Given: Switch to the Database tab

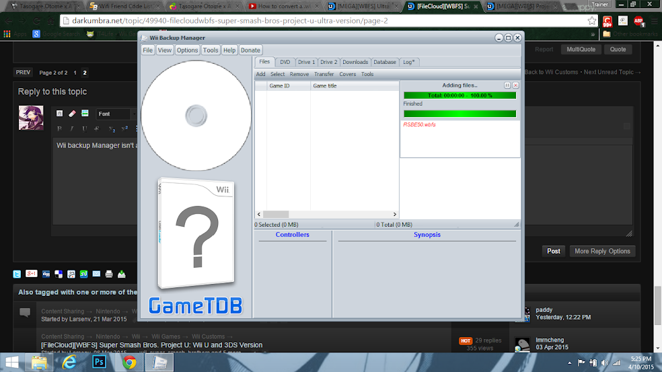Looking at the screenshot, I should tap(385, 62).
